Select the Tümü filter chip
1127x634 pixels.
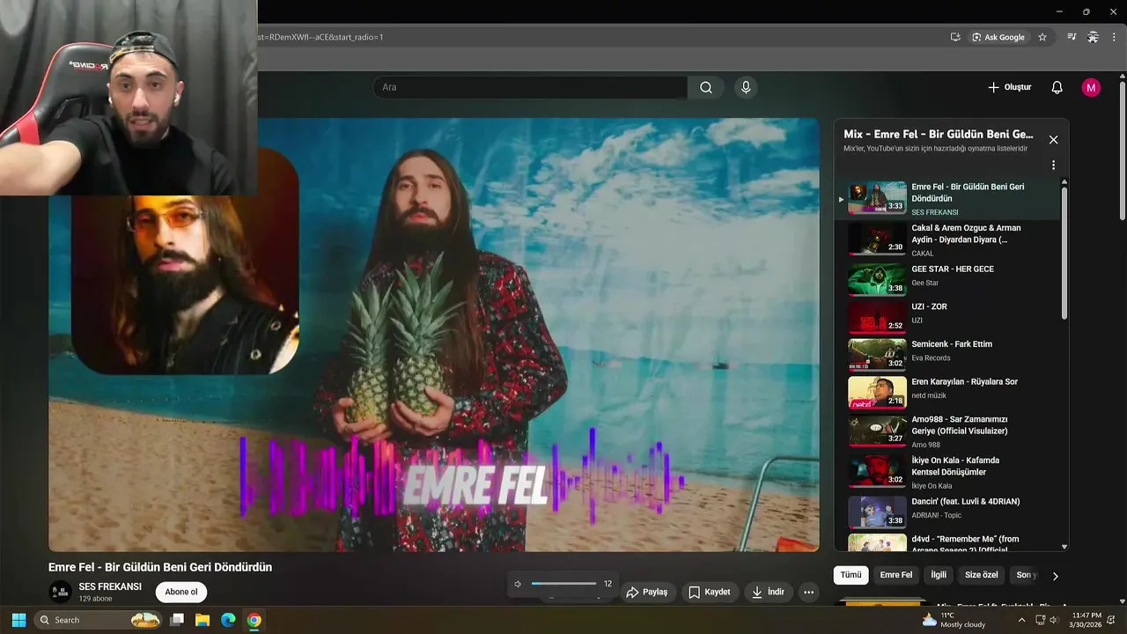(x=851, y=575)
